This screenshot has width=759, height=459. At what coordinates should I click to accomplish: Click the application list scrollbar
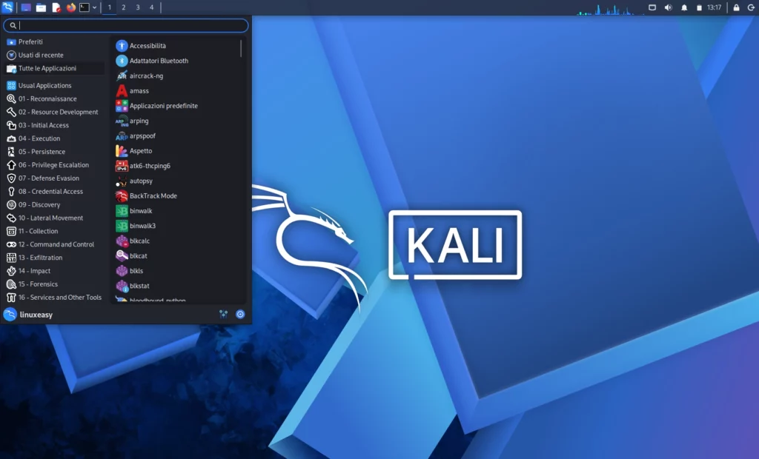(241, 48)
